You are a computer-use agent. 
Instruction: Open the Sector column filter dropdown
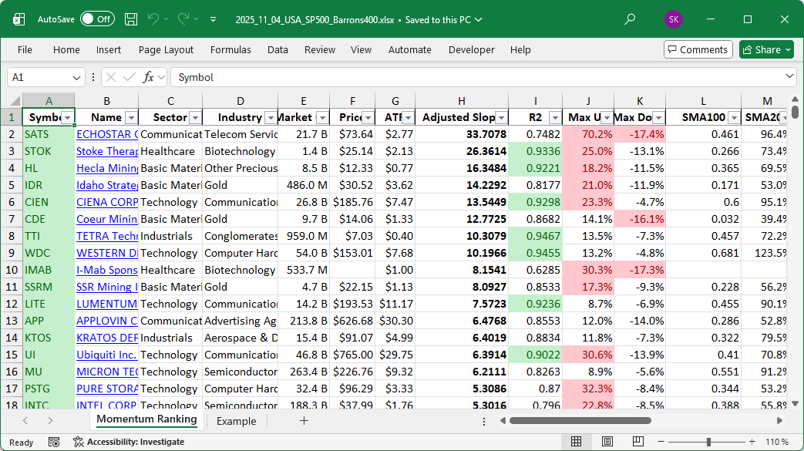195,118
